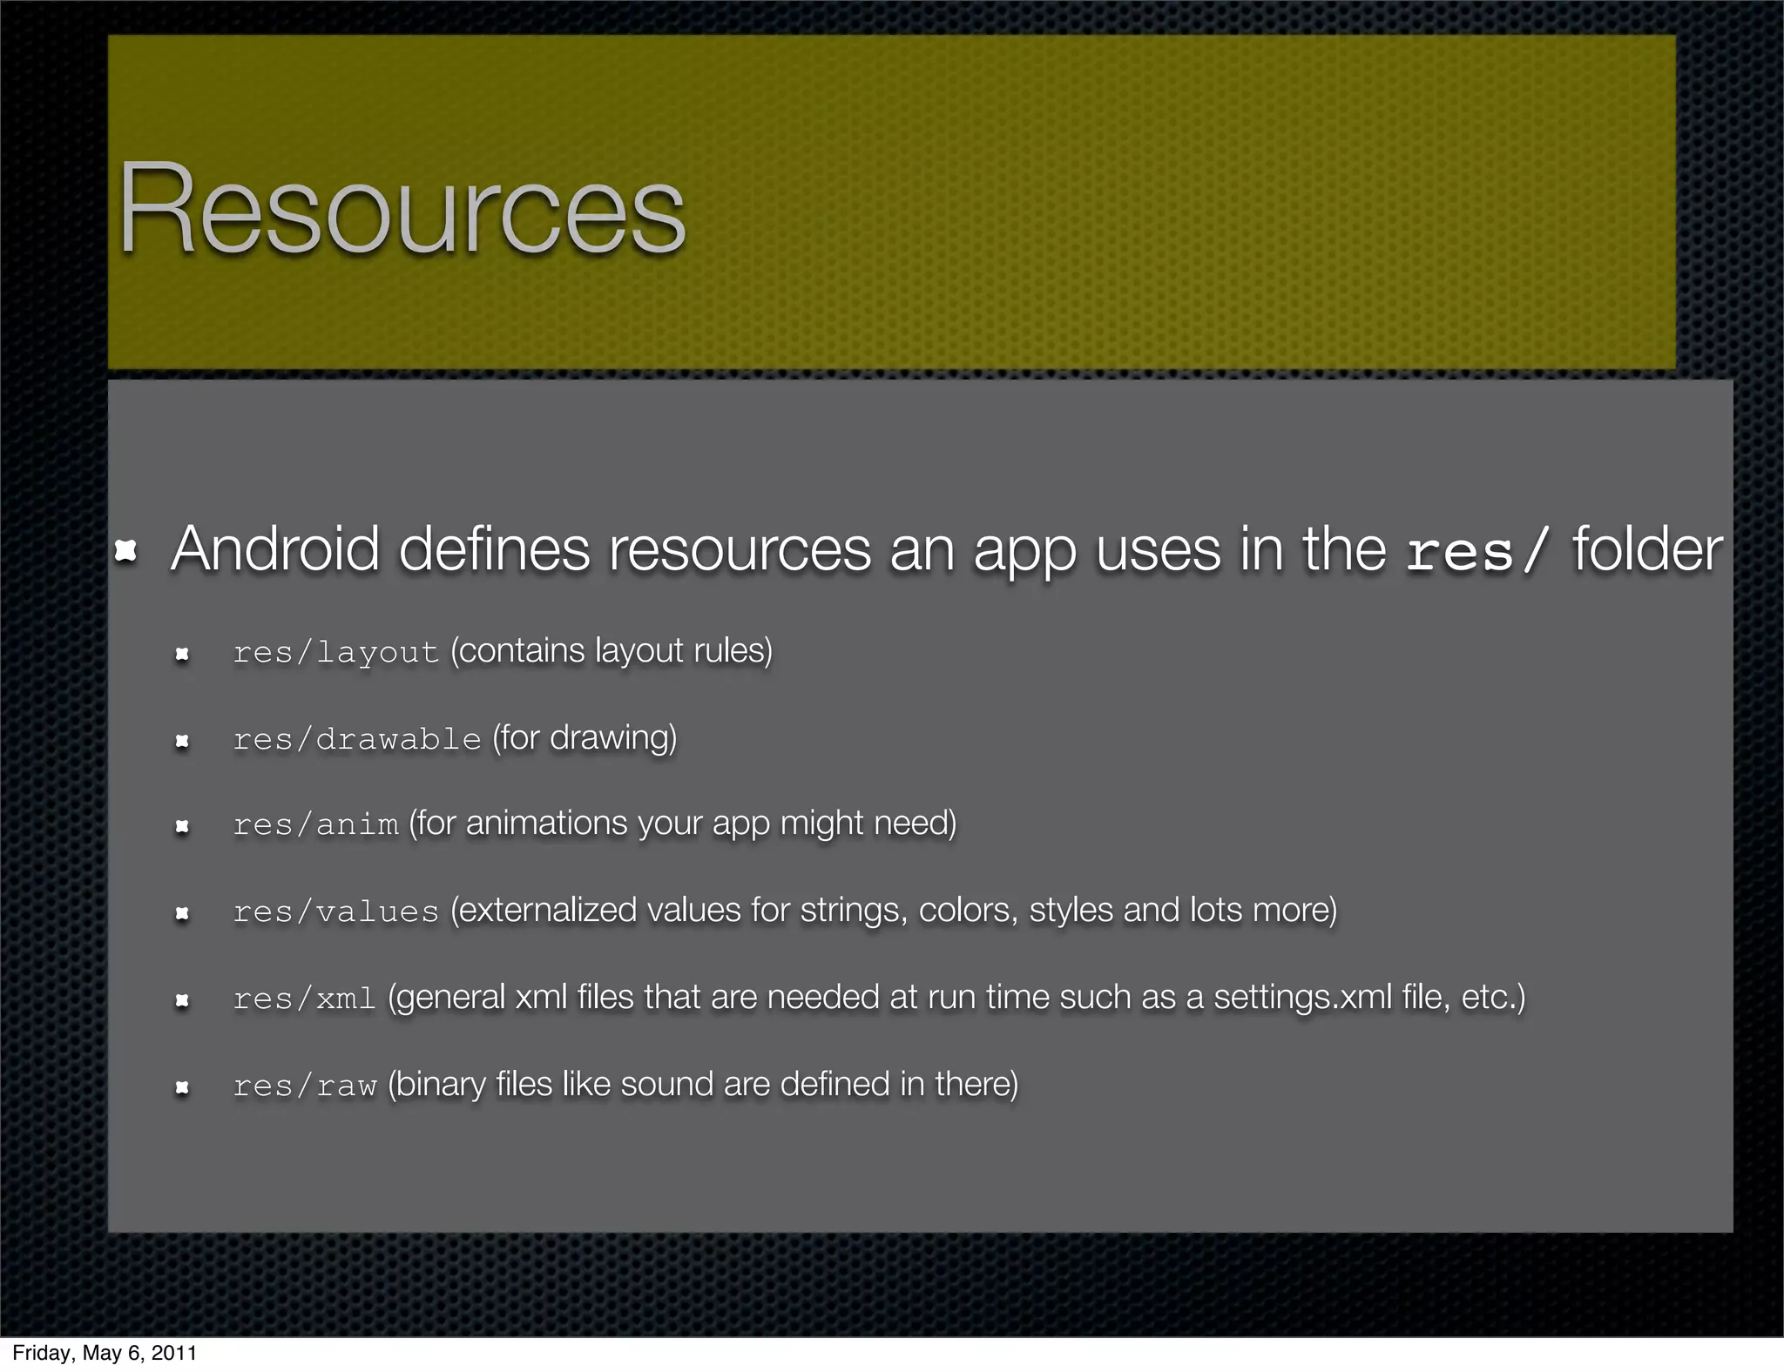This screenshot has width=1784, height=1372.
Task: Select "(contains layout rules)" description
Action: pyautogui.click(x=612, y=650)
